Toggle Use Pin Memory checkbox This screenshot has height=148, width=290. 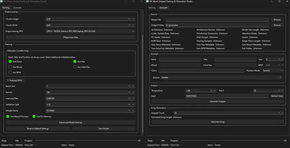pos(34,117)
